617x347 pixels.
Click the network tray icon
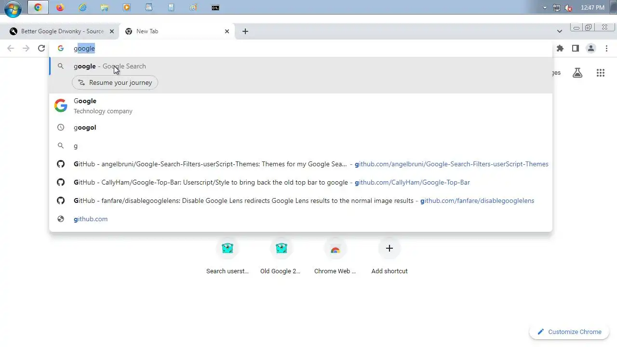click(557, 8)
